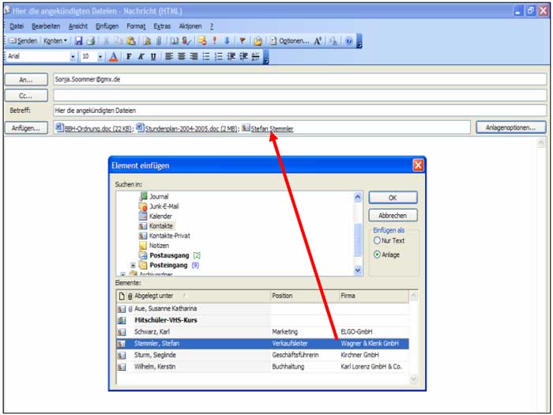Open the font name dropdown (Arial)
This screenshot has width=553, height=415.
[73, 56]
